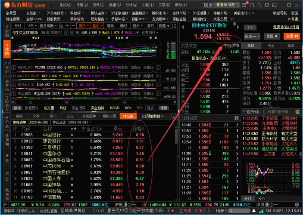Image resolution: width=303 pixels, height=215 pixels.
Task: Open the 系统(S) menu
Action: (x=66, y=5)
